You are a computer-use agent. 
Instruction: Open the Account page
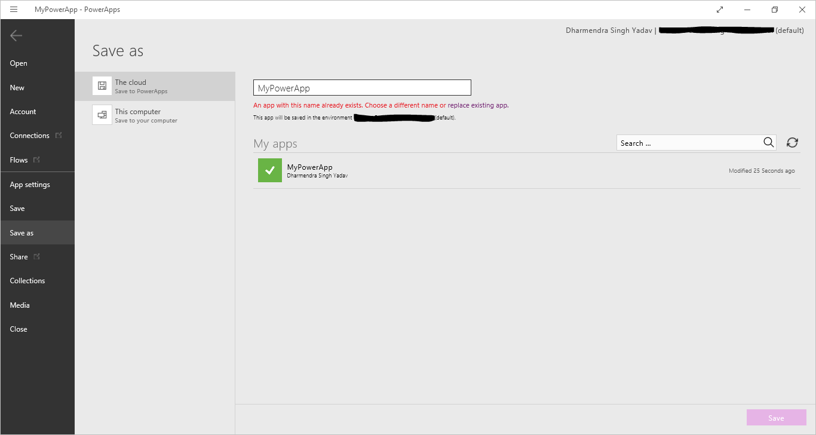[x=37, y=112]
